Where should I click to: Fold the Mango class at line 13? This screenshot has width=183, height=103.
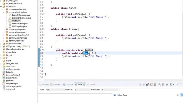(x=44, y=8)
